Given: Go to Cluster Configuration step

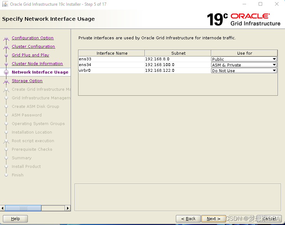Looking at the screenshot, I should point(34,46).
